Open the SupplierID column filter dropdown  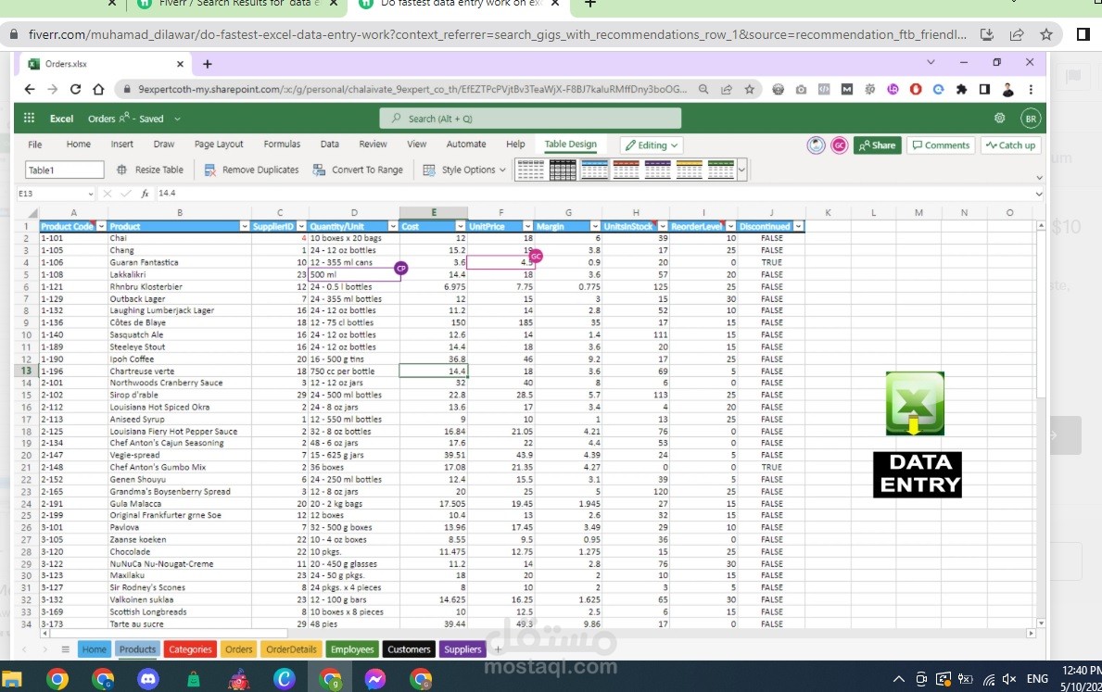pos(301,226)
